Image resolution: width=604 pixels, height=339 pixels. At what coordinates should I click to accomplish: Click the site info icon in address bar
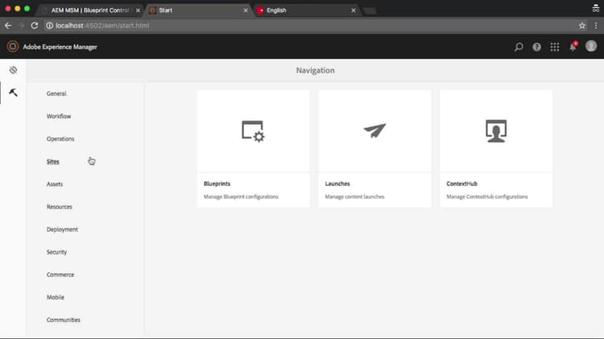point(50,26)
